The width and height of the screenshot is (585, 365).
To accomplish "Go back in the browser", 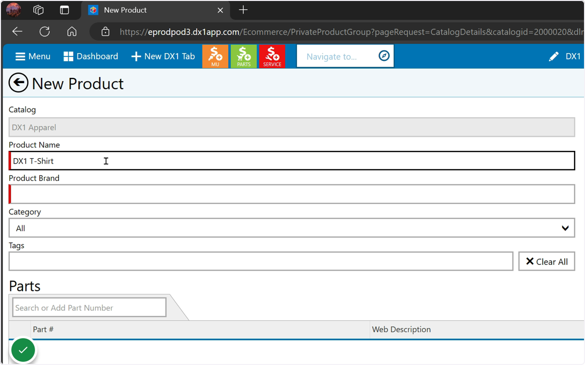I will (x=17, y=32).
